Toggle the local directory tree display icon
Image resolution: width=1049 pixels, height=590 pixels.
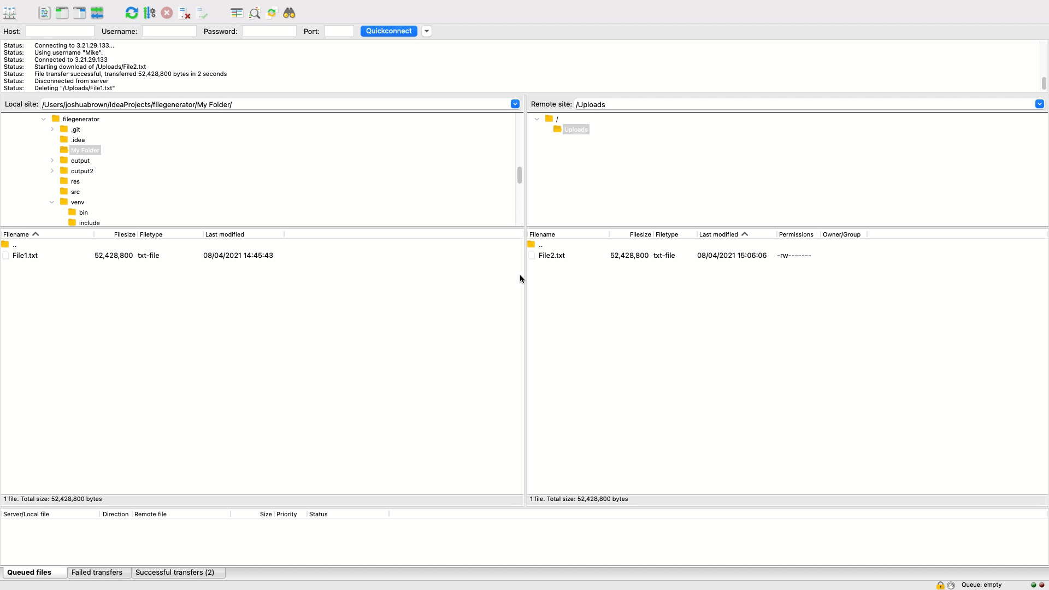pyautogui.click(x=62, y=13)
